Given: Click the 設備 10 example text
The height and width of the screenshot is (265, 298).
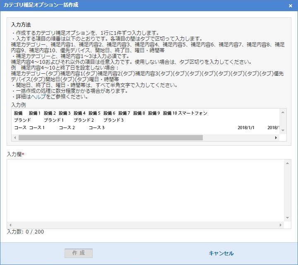Looking at the screenshot, I should [x=170, y=113].
